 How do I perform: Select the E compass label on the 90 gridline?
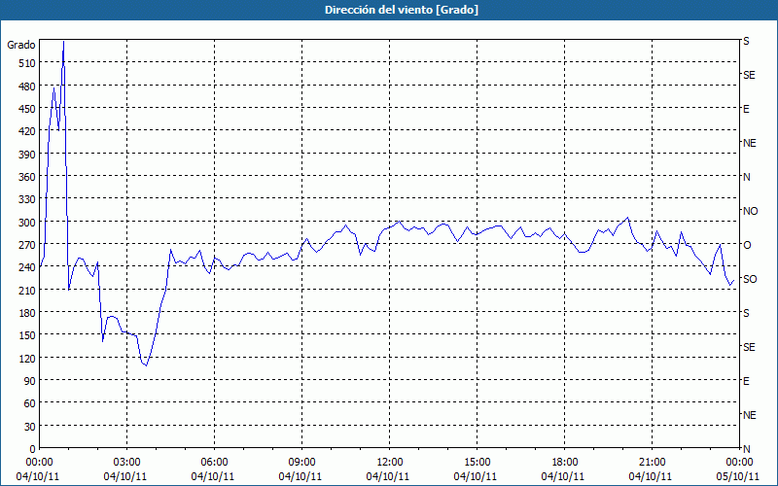[x=746, y=381]
